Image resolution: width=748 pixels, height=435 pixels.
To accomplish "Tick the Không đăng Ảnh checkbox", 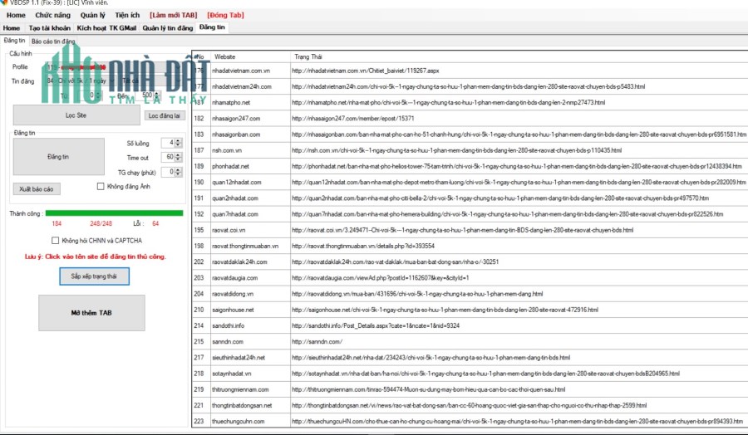I will [101, 186].
